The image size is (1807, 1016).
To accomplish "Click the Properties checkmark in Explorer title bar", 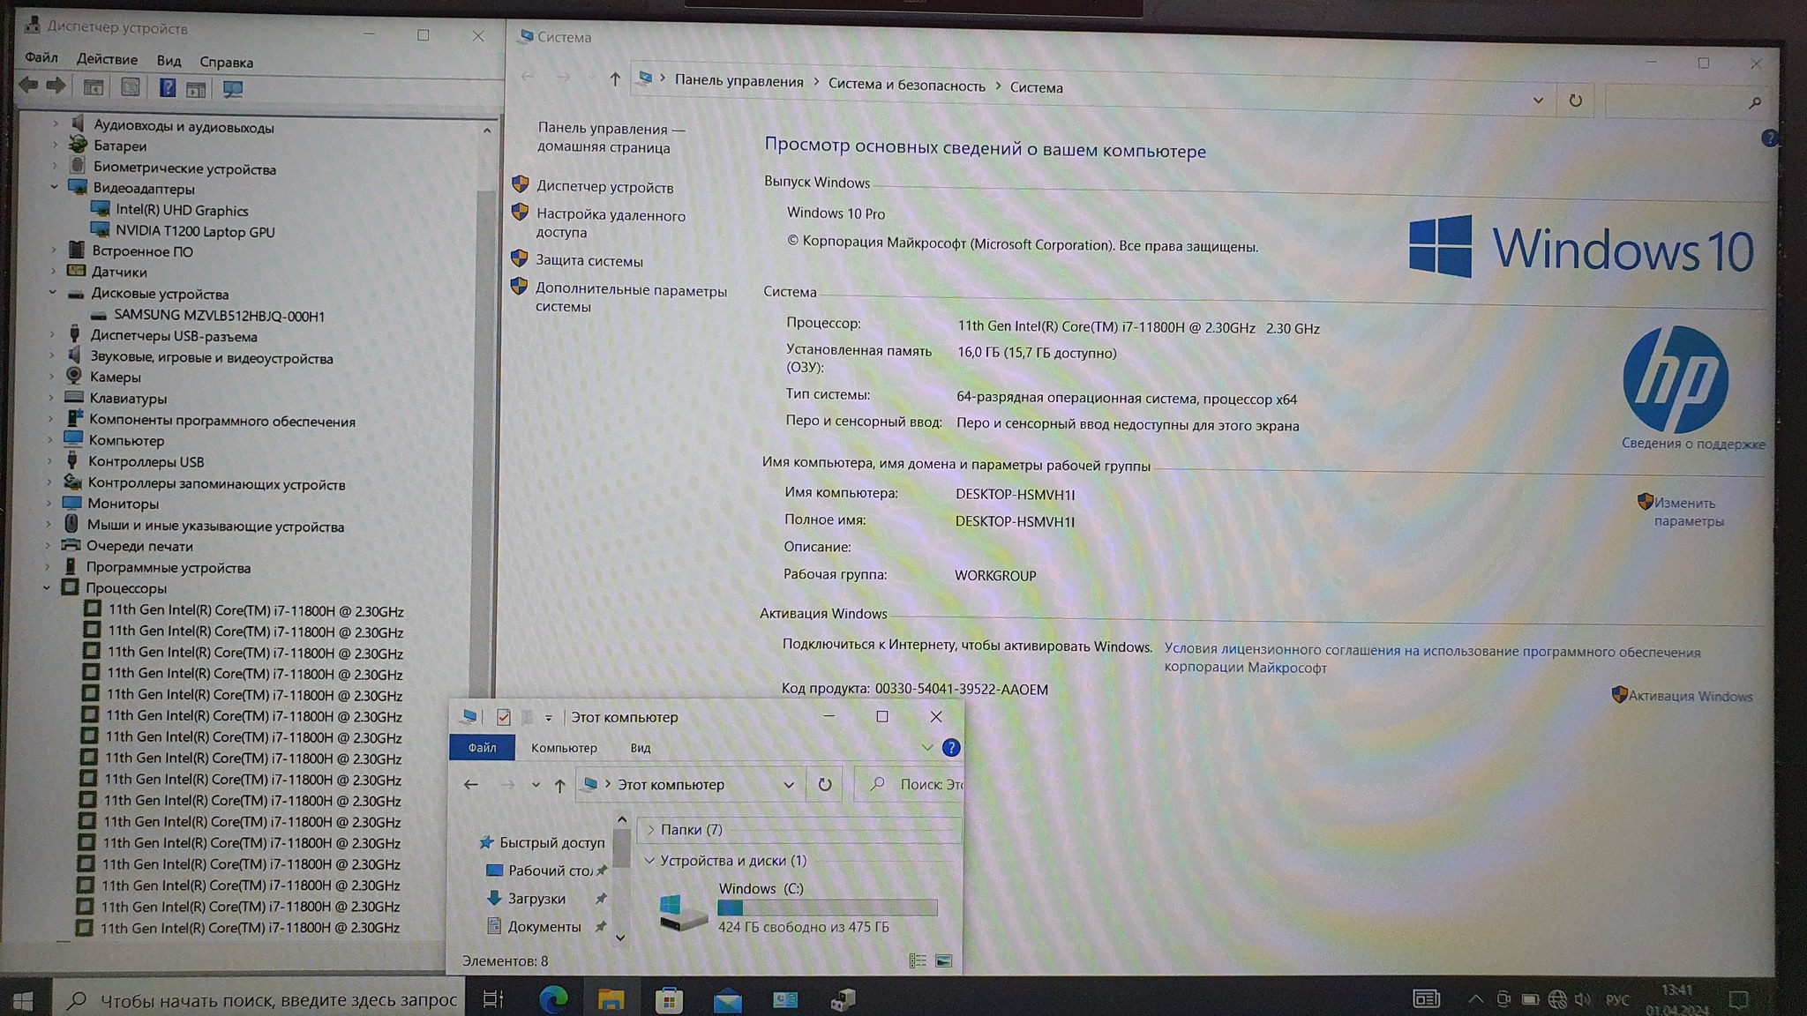I will pos(503,717).
